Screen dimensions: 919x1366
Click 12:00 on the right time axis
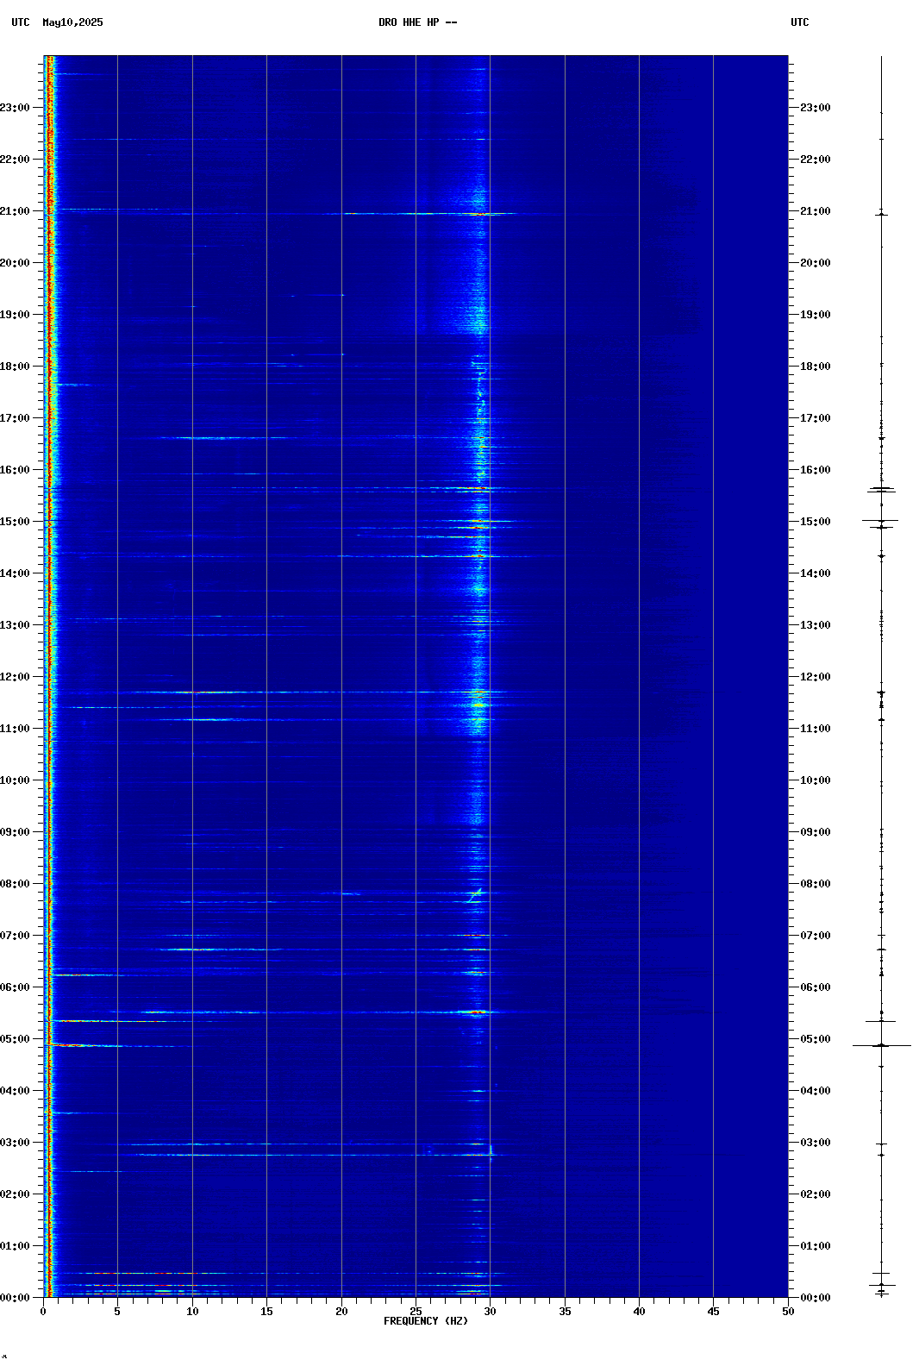click(x=816, y=677)
